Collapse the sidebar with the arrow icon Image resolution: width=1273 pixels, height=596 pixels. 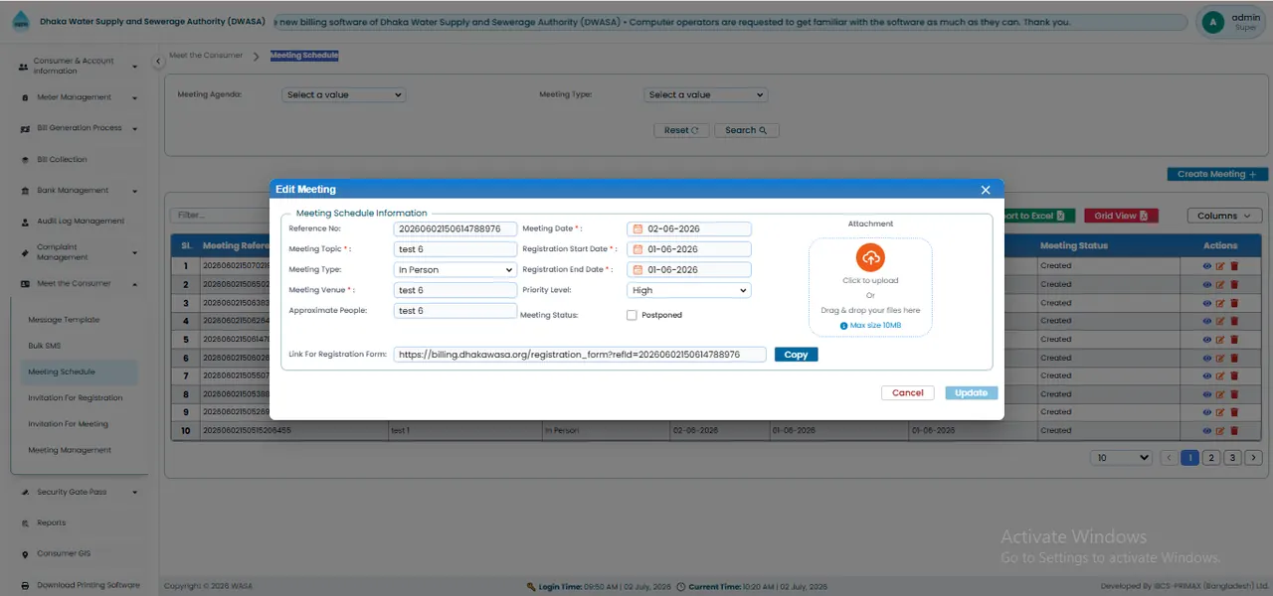[x=158, y=62]
